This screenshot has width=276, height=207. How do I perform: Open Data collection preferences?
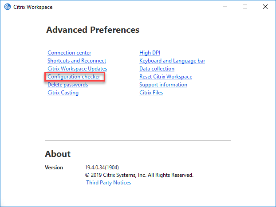point(157,69)
